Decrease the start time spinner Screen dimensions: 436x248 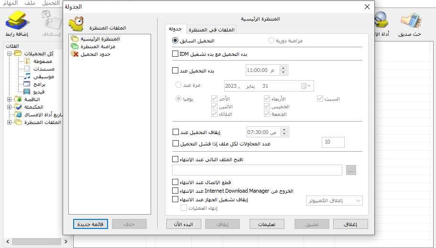tap(283, 72)
